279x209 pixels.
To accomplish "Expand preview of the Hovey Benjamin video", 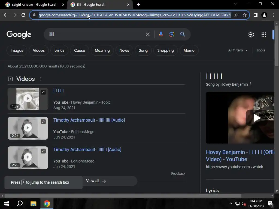I will pos(43,92).
